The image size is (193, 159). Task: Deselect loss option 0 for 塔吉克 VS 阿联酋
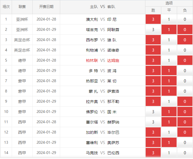(x=185, y=30)
